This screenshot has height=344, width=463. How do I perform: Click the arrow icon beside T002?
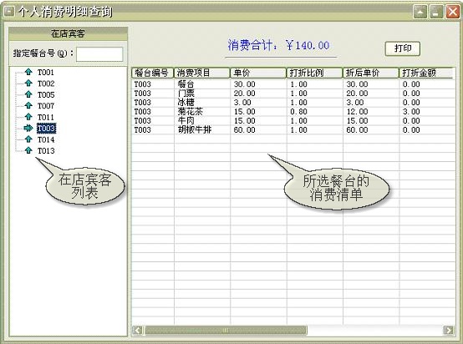coord(28,83)
